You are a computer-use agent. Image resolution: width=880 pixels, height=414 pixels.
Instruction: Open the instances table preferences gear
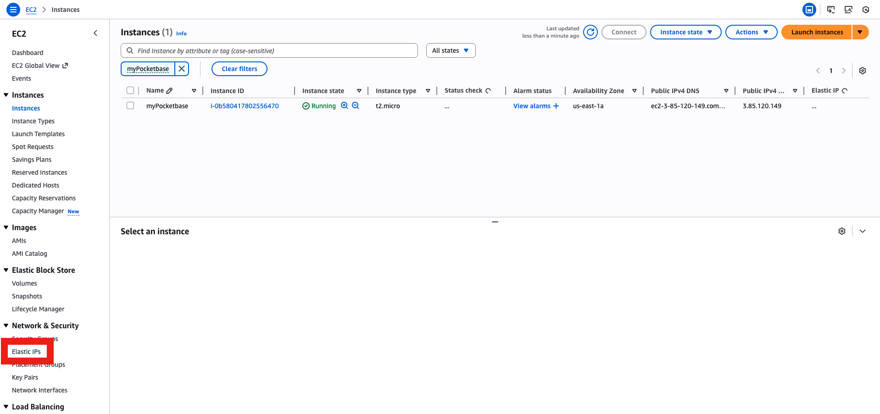pyautogui.click(x=862, y=71)
